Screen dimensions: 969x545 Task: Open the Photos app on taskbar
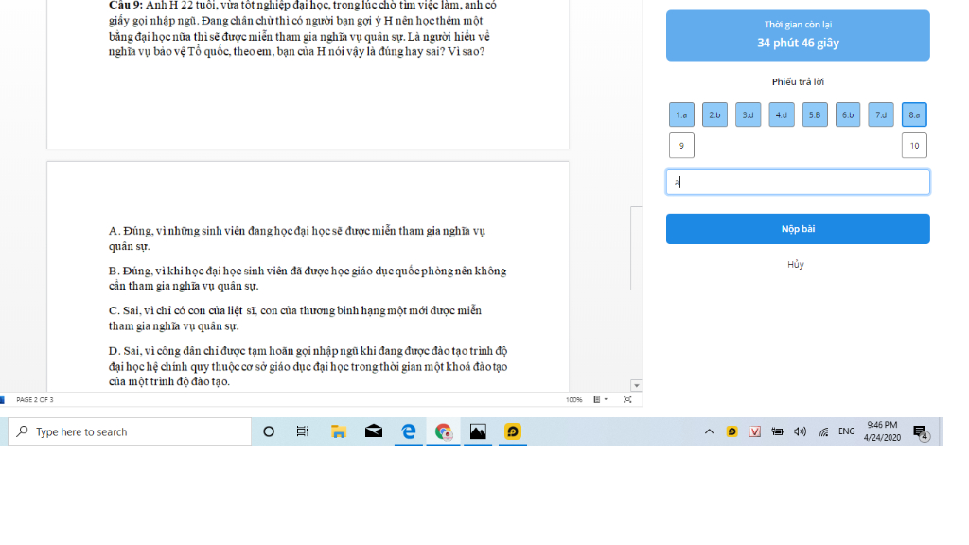coord(478,431)
